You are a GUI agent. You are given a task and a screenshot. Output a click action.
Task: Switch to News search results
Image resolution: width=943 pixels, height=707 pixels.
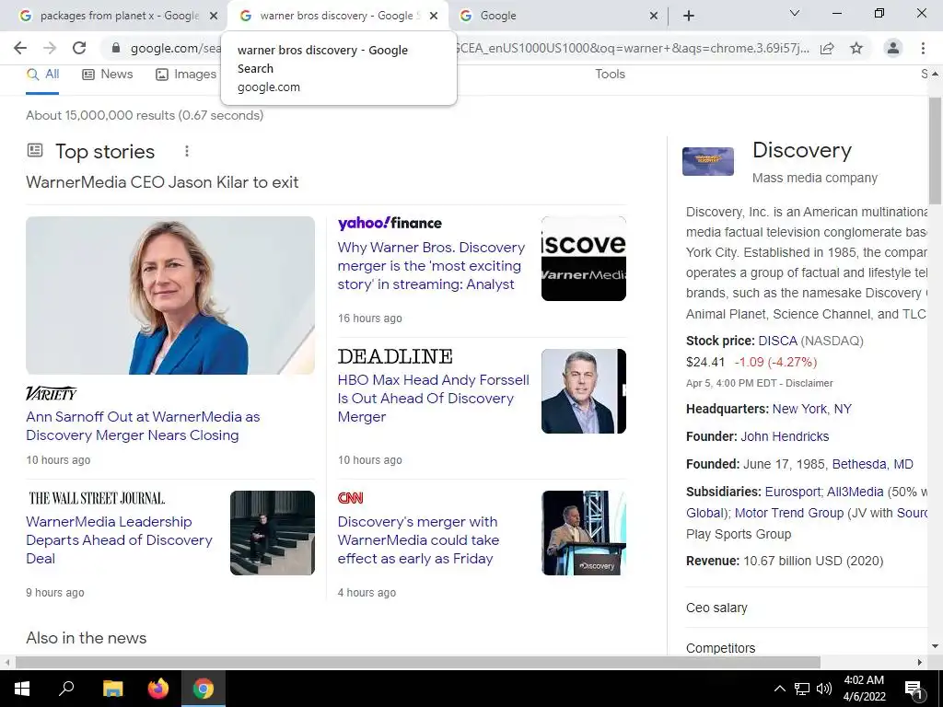click(108, 75)
